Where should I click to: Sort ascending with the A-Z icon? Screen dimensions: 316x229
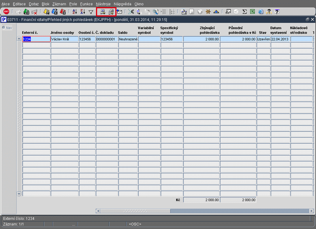point(75,12)
